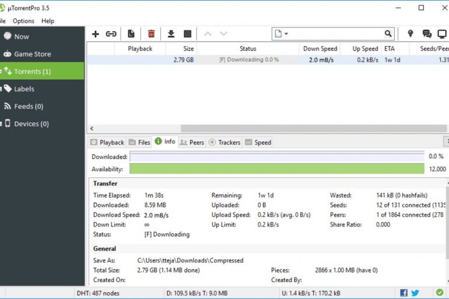Click the Twitter icon in status bar
The image size is (449, 299).
[x=415, y=293]
